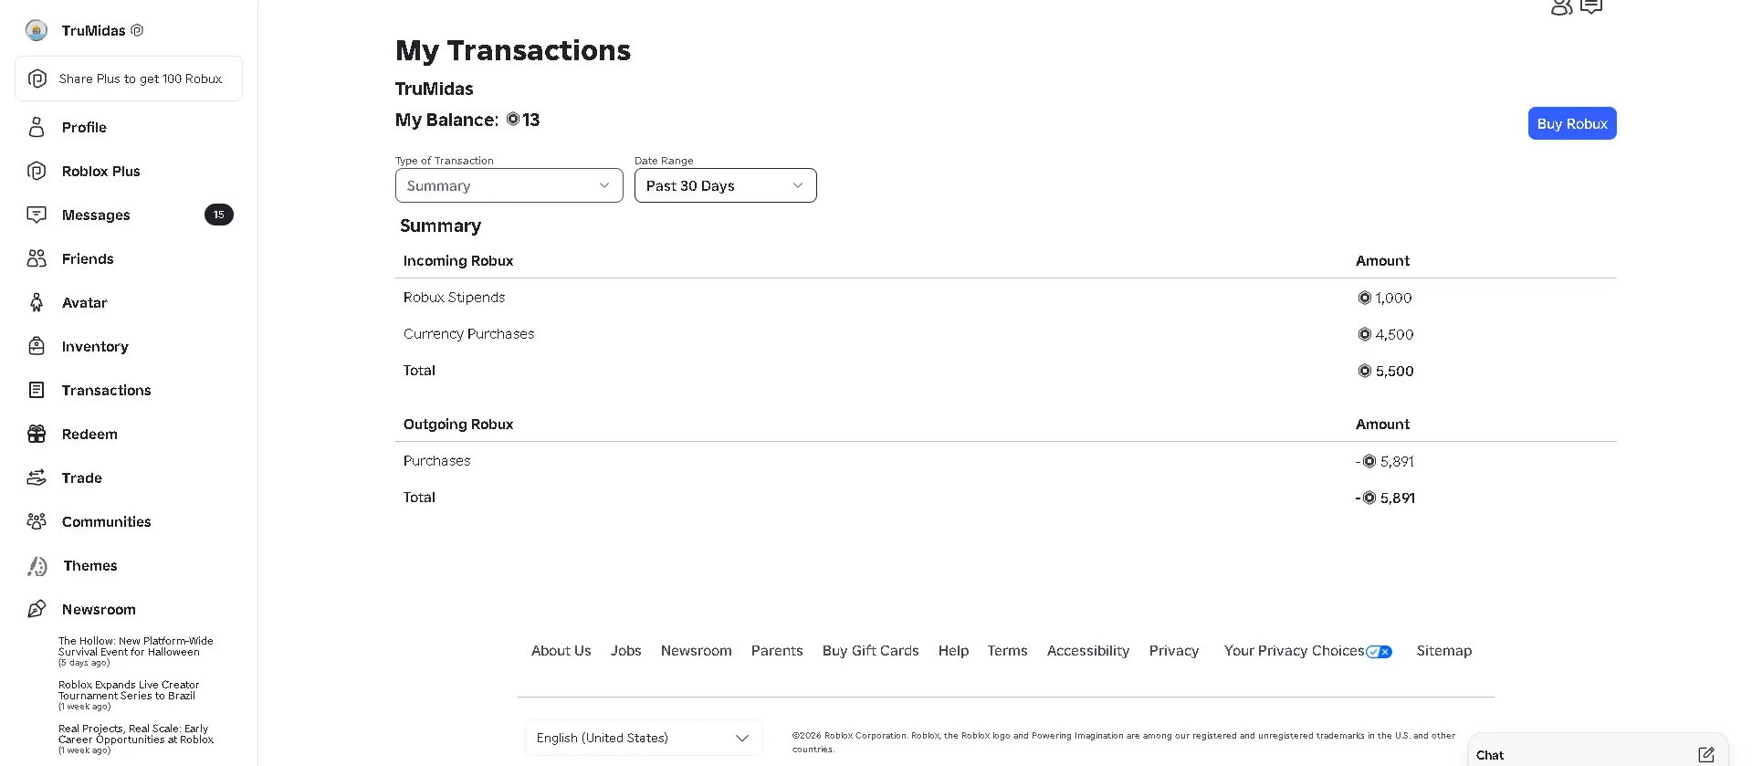Click the Newsroom pen icon

click(x=37, y=609)
